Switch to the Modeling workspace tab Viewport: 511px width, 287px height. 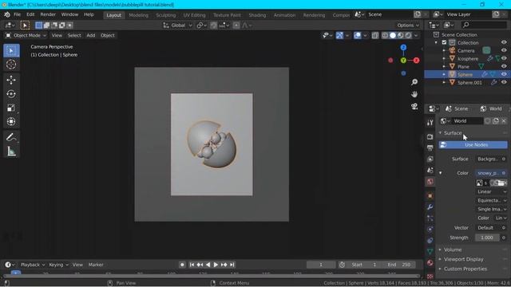coord(138,15)
